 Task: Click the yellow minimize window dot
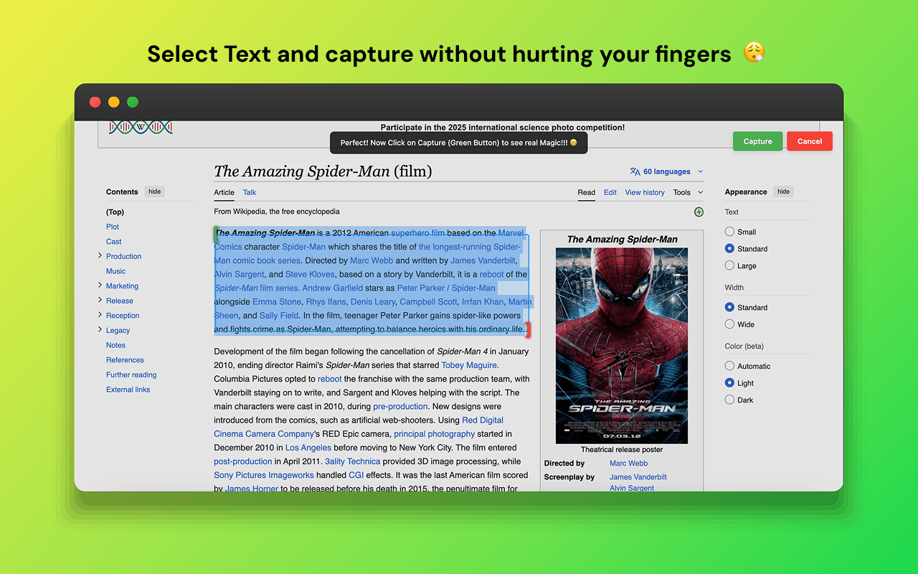(x=114, y=102)
